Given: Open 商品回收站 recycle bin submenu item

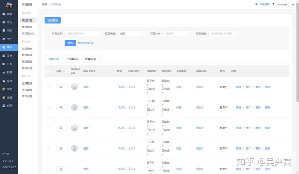Looking at the screenshot, I should tap(28, 34).
